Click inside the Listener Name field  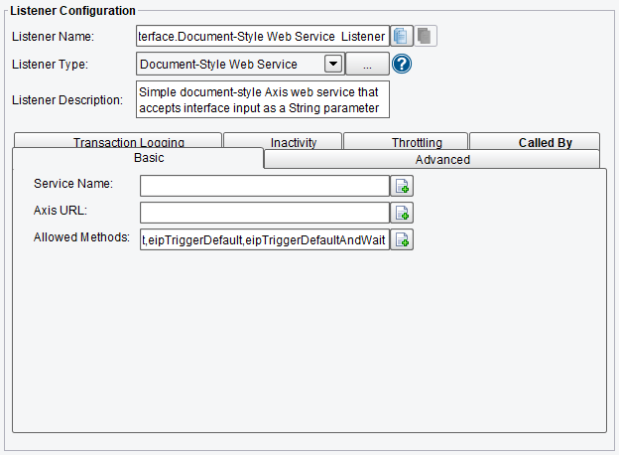point(263,37)
